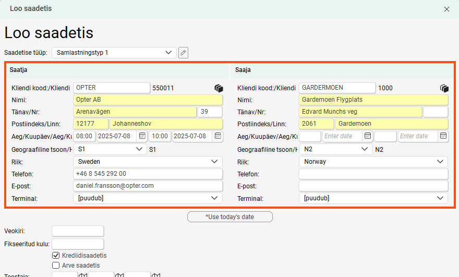Click the edit pencil icon beside Saadetise tüüp
Image resolution: width=459 pixels, height=277 pixels.
183,53
